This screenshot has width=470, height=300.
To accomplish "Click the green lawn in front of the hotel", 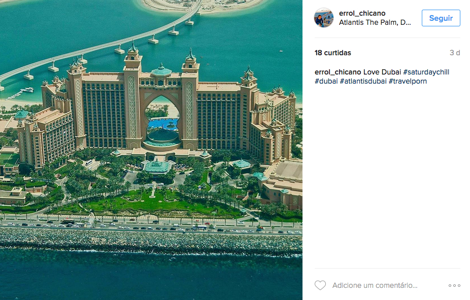I will pos(162,204).
